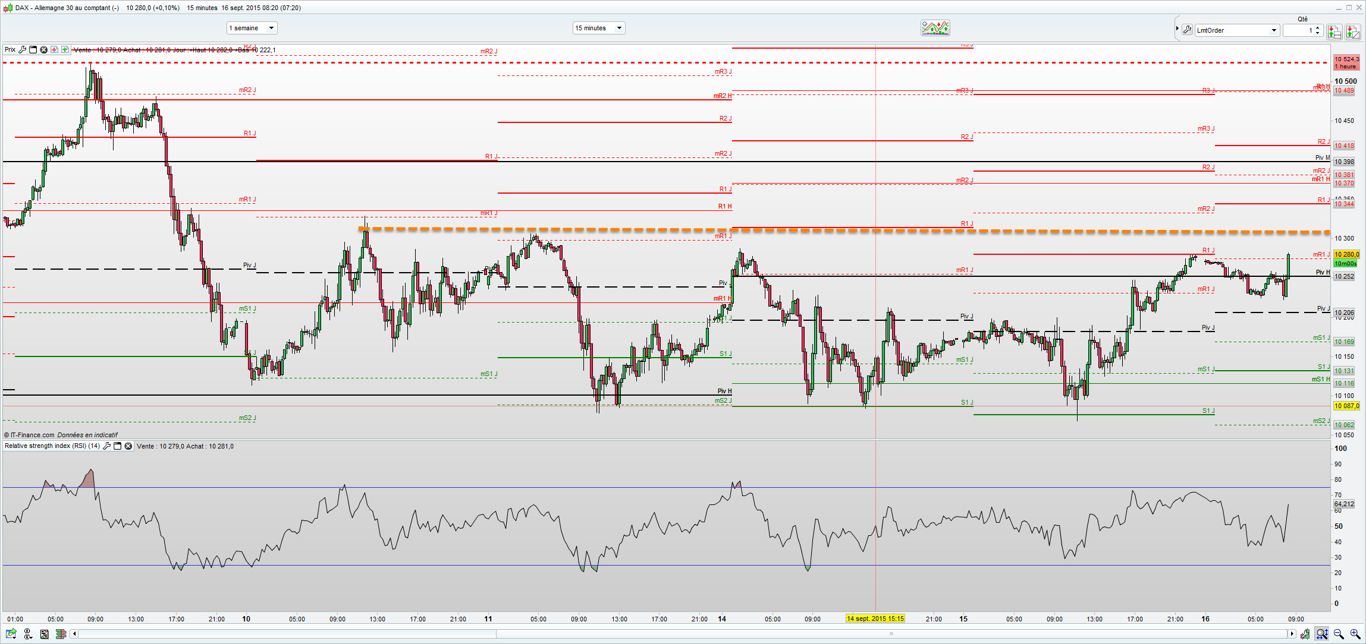Toggle the trade list icon bottom left

tap(44, 634)
